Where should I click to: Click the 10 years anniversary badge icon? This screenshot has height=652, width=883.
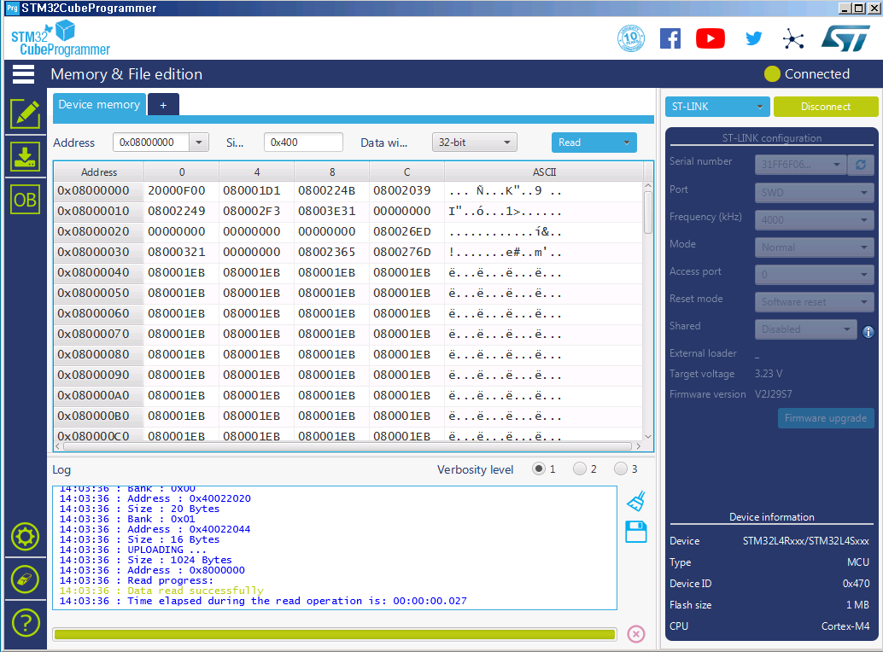tap(631, 38)
